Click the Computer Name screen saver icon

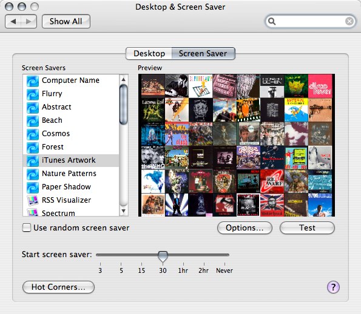pos(33,80)
